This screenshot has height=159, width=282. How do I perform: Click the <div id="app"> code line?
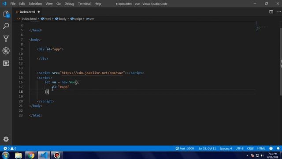(50, 49)
